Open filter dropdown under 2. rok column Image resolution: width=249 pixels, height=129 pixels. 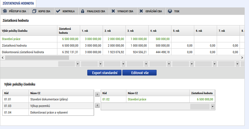click(124, 64)
